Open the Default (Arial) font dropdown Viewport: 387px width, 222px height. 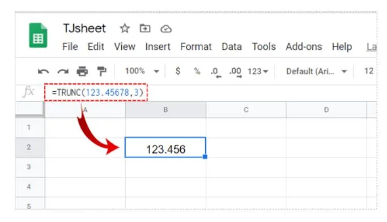(x=316, y=71)
